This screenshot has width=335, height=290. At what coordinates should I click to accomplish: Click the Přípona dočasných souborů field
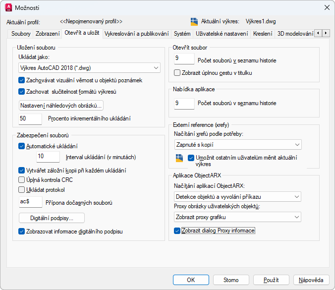pyautogui.click(x=30, y=202)
